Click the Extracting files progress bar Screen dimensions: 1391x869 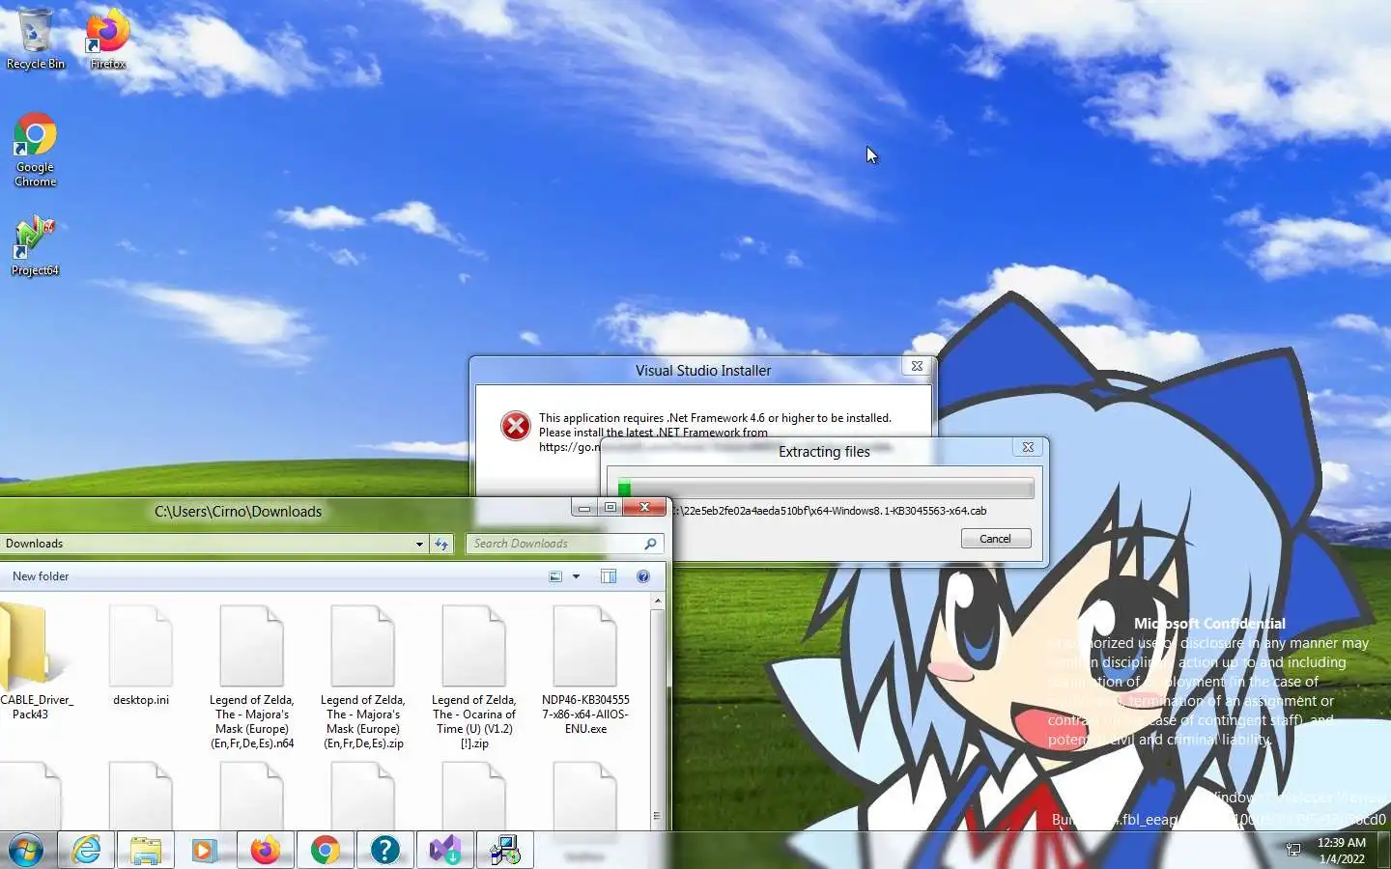pyautogui.click(x=825, y=488)
